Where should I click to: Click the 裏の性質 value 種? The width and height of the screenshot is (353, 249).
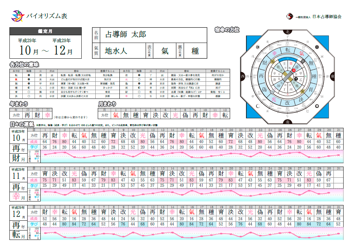(195, 51)
